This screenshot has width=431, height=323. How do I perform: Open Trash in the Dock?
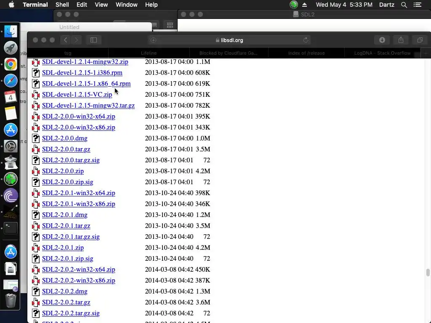[x=11, y=301]
